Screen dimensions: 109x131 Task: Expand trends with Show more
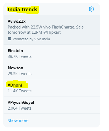pyautogui.click(x=18, y=121)
